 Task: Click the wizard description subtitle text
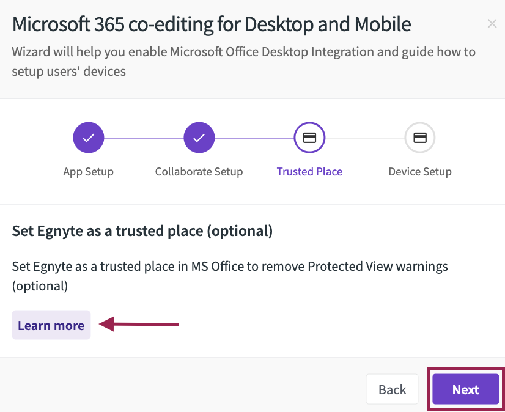pyautogui.click(x=244, y=61)
